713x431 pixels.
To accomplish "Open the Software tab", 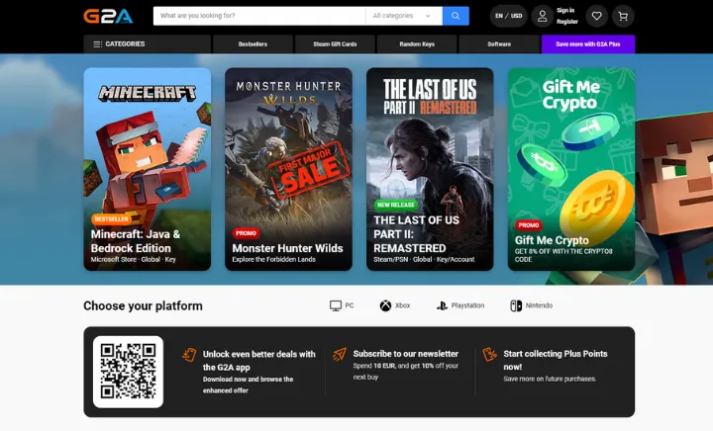I will click(x=499, y=44).
